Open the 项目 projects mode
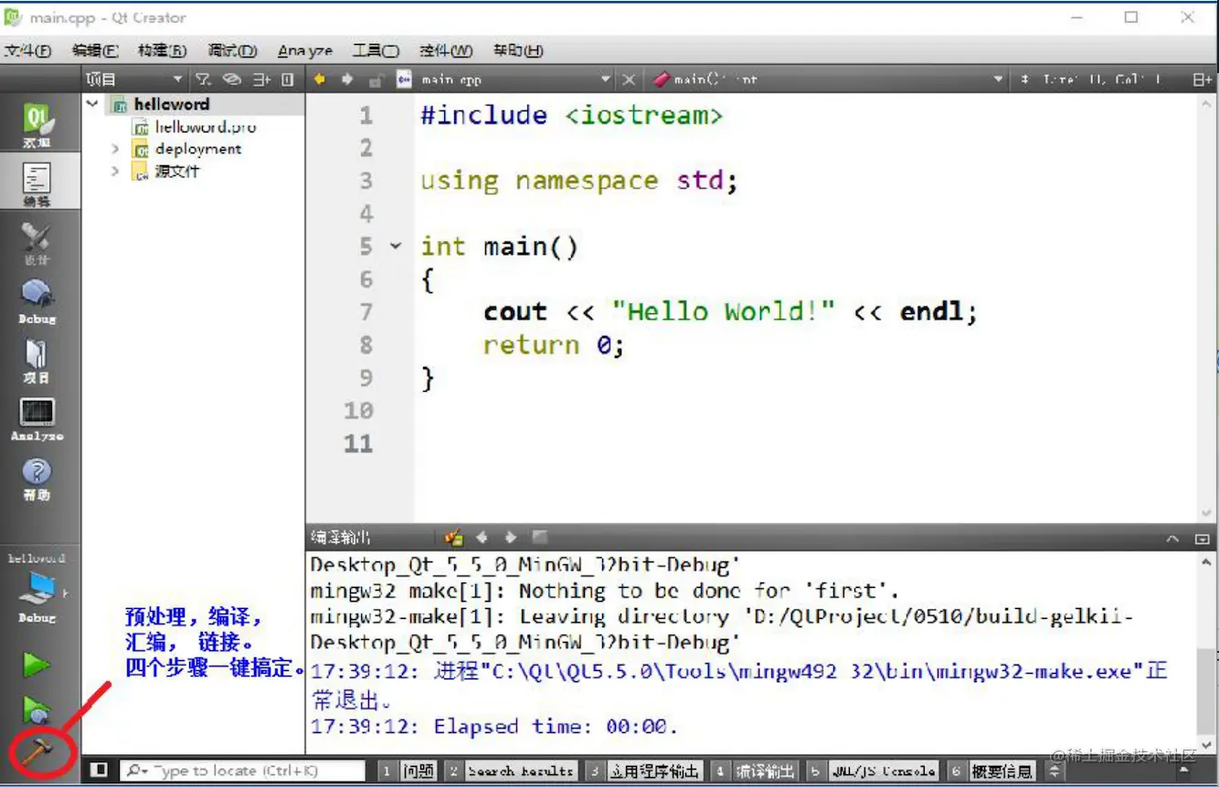The image size is (1219, 787). point(37,361)
